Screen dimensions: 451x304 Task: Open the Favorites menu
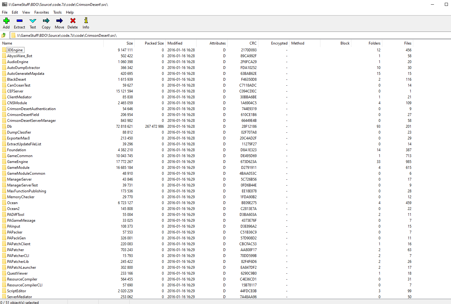click(x=41, y=12)
